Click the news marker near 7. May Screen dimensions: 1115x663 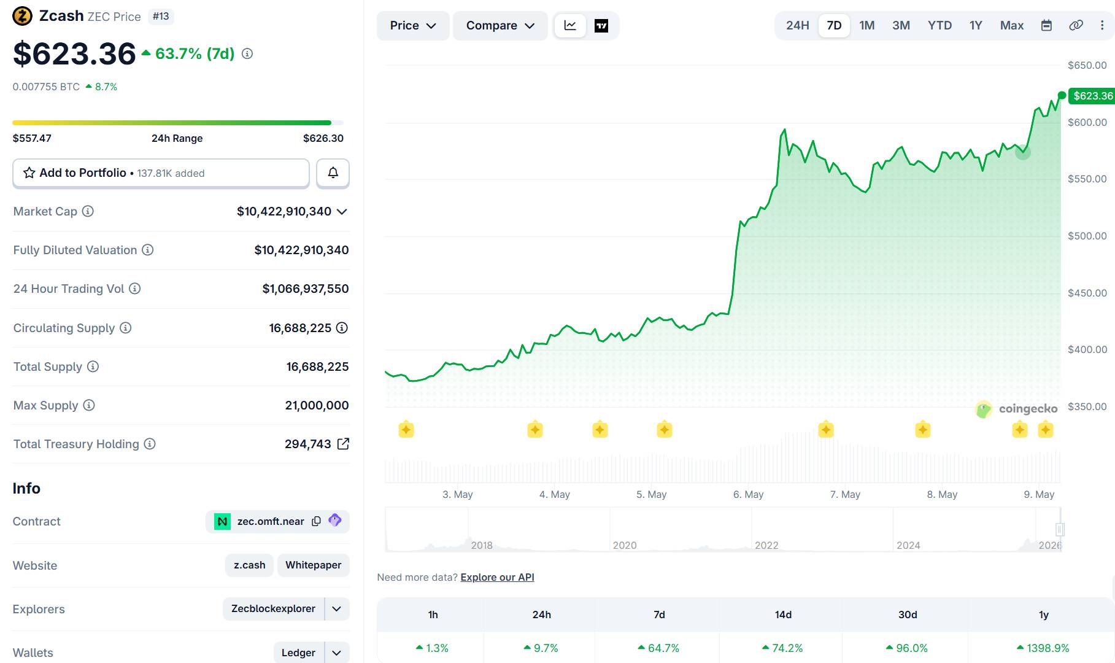[826, 430]
